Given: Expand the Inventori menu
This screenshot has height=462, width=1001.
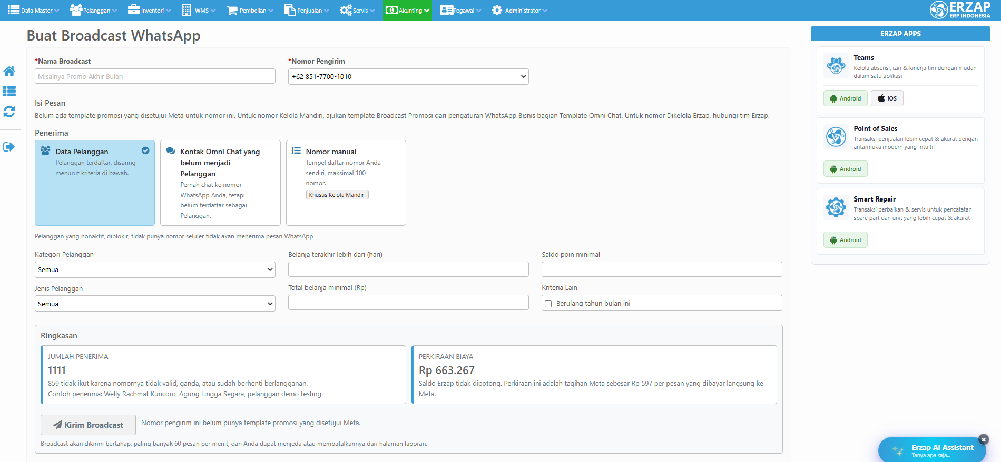Looking at the screenshot, I should (150, 10).
